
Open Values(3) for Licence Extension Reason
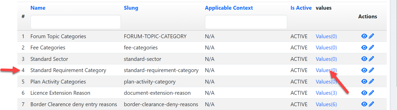[x=326, y=93]
